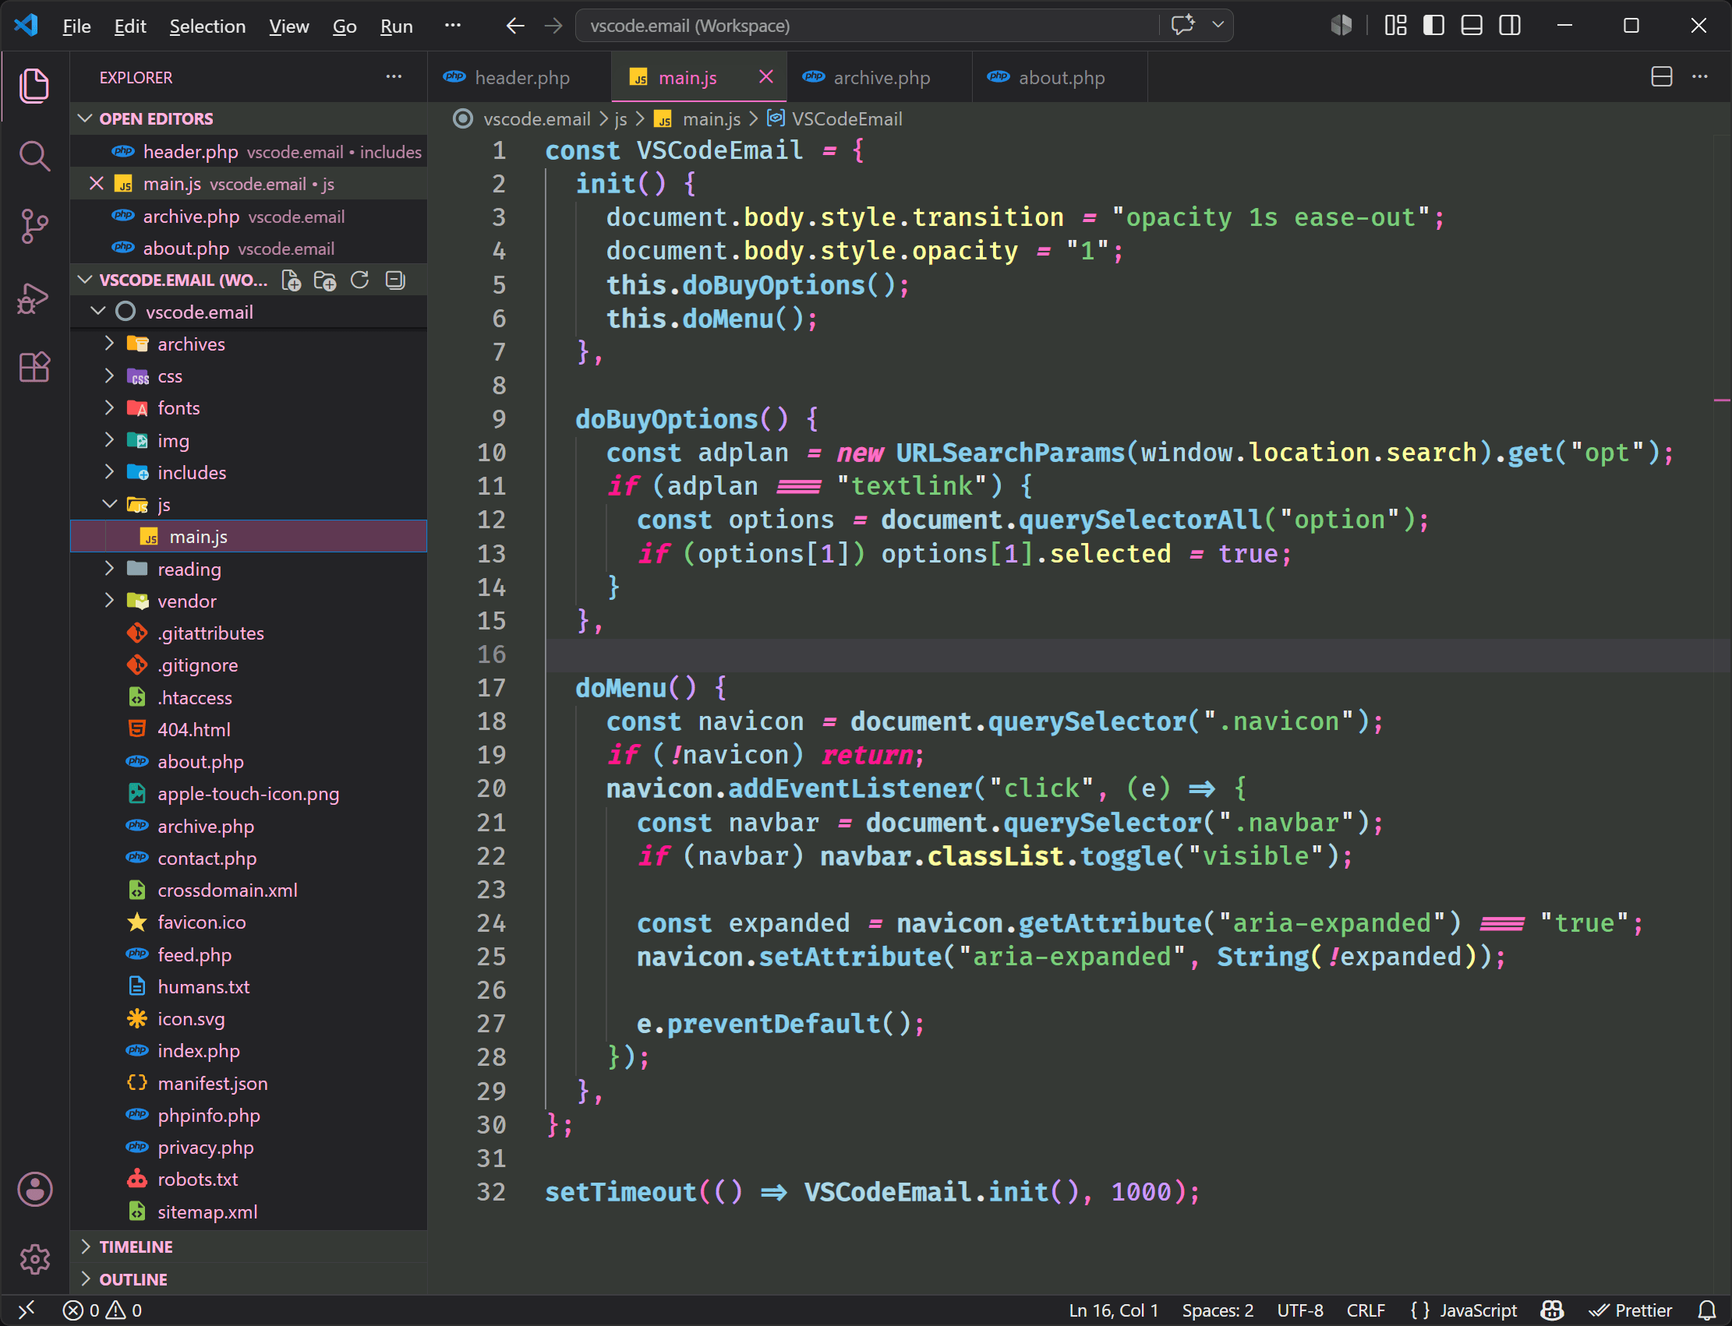Change indentation via Spaces: 2

coord(1217,1310)
